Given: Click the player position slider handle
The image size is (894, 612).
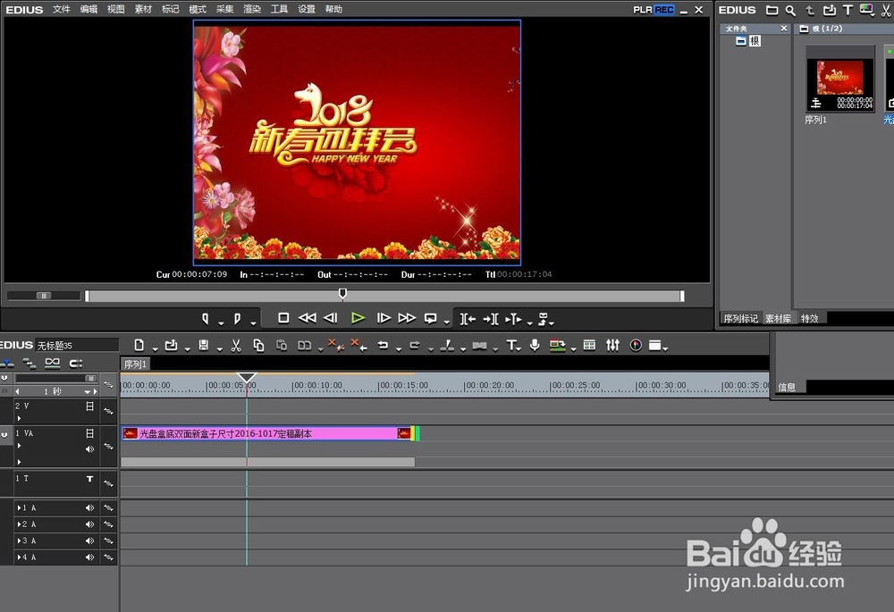Looking at the screenshot, I should (x=342, y=293).
